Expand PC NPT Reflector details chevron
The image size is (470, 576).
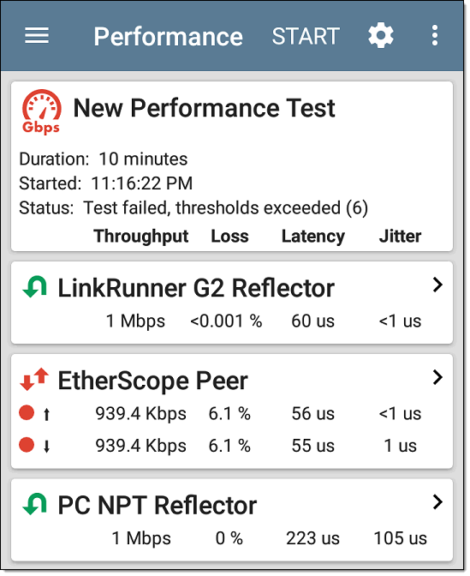(437, 501)
